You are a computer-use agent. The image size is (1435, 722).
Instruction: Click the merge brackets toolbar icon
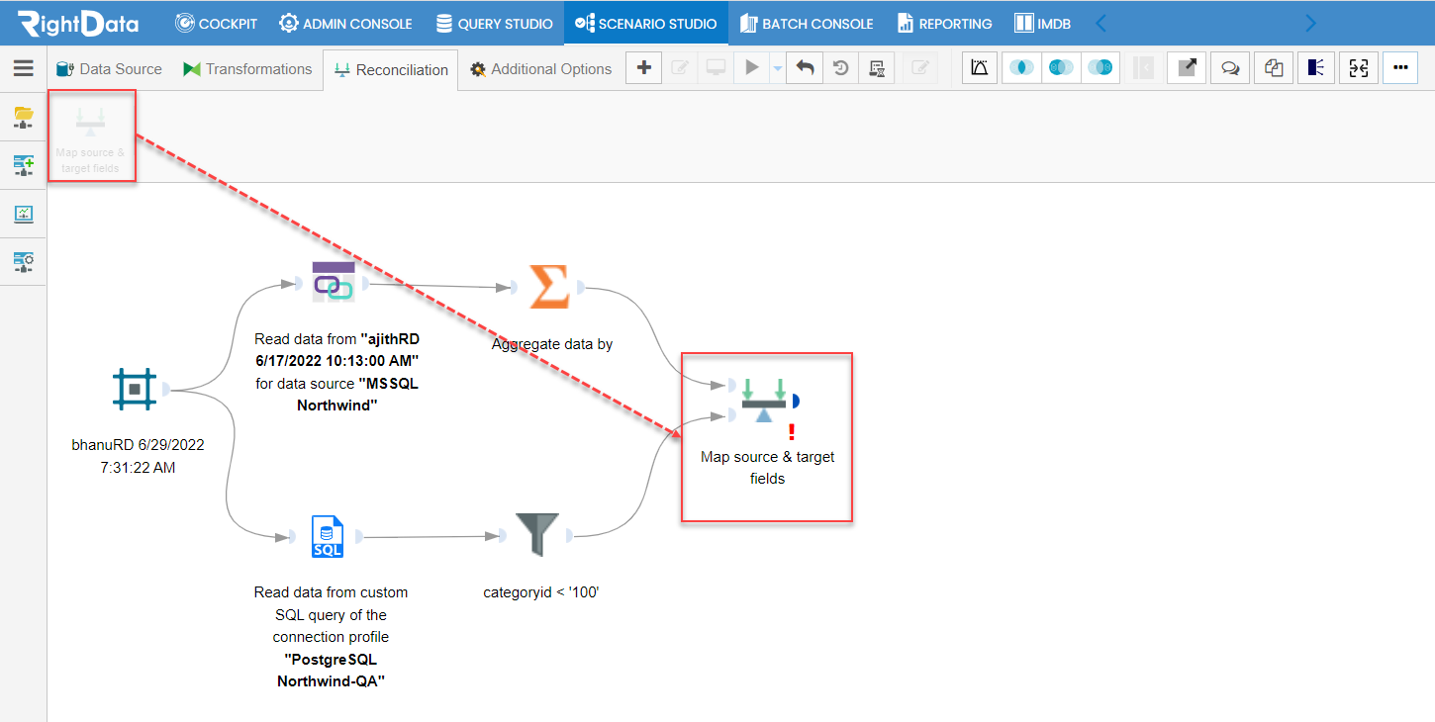[1359, 67]
